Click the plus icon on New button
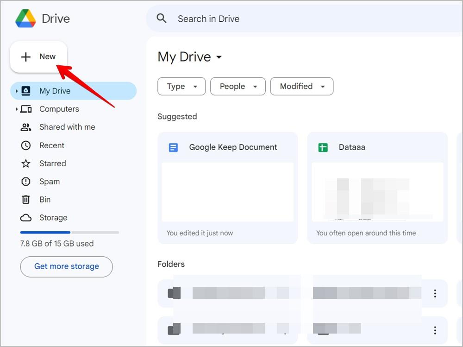 (25, 57)
